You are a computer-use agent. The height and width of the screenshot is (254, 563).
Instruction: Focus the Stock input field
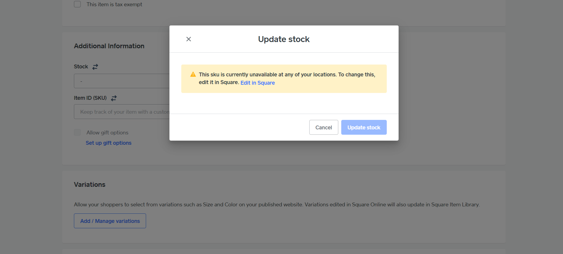pyautogui.click(x=122, y=81)
